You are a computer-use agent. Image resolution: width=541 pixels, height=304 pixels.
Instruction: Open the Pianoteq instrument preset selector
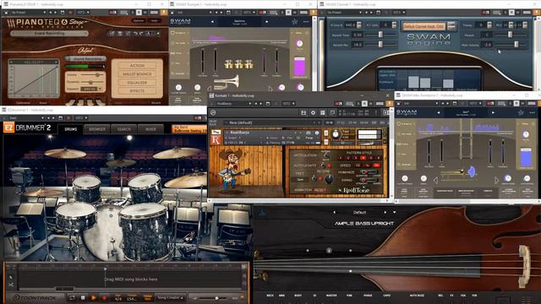(49, 34)
